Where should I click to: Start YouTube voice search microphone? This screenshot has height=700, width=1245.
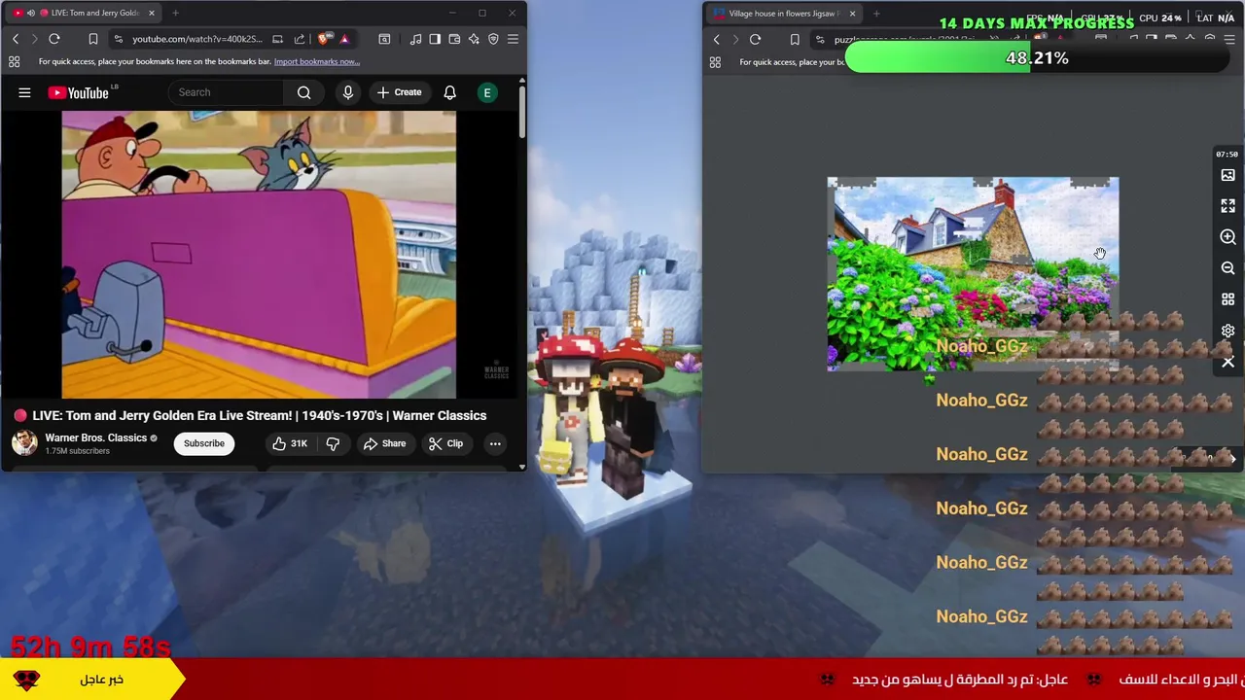pyautogui.click(x=347, y=92)
